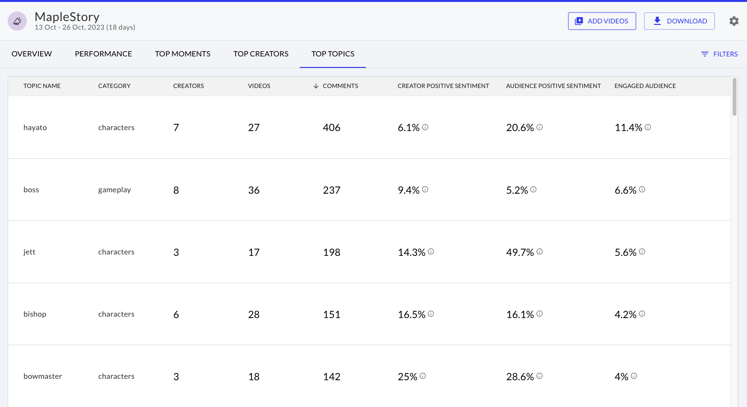Switch to the Overview tab
The width and height of the screenshot is (747, 407).
coord(32,54)
